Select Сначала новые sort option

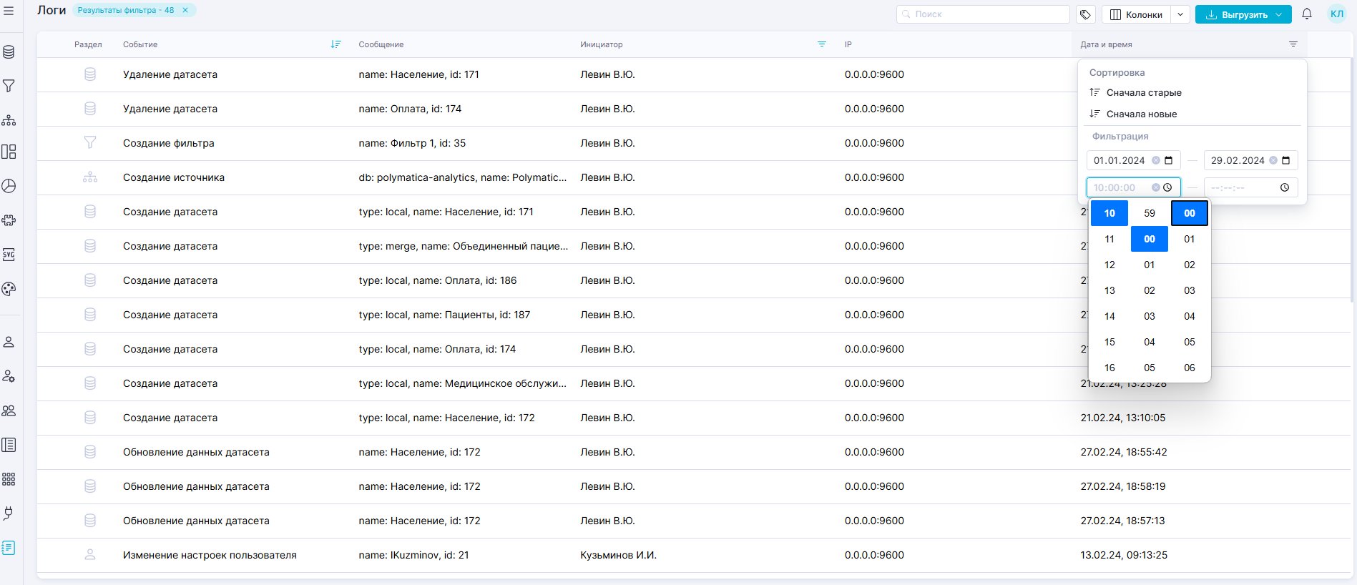click(1141, 114)
